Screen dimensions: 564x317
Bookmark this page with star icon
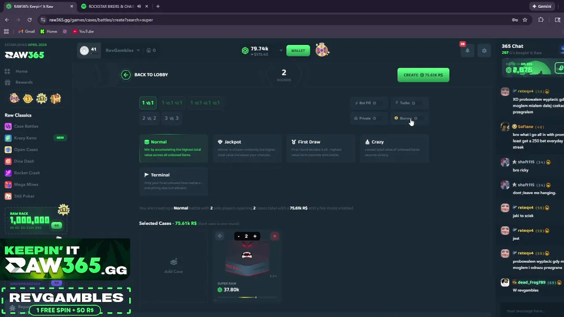tap(525, 20)
